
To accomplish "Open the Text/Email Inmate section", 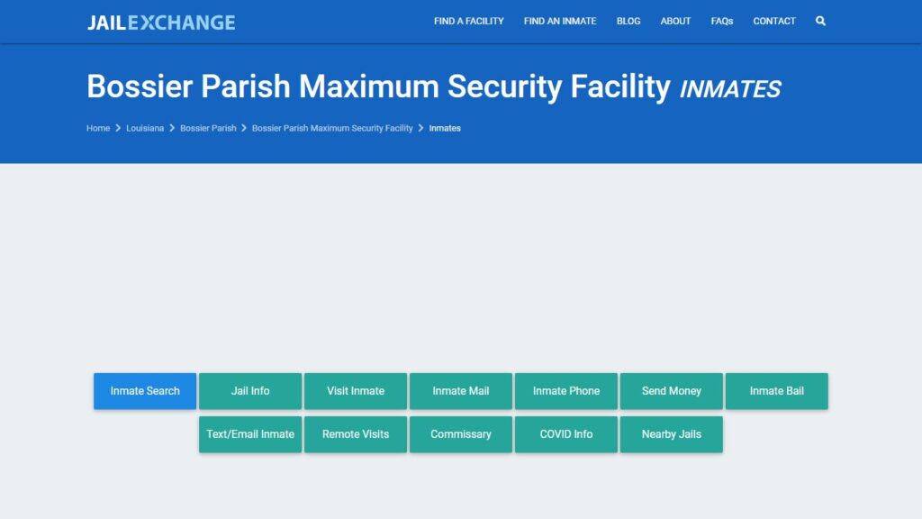I will [250, 434].
